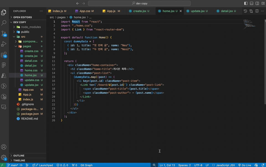
Task: Toggle the secondary side bar visibility
Action: point(257,3)
